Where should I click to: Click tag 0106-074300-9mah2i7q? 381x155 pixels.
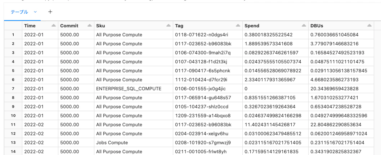pos(203,53)
